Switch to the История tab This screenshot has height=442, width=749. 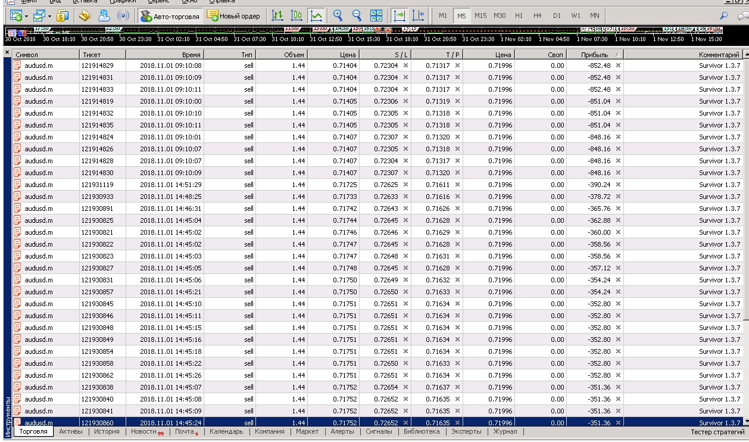point(107,432)
